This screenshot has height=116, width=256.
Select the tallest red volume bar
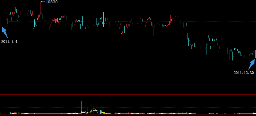(81, 107)
